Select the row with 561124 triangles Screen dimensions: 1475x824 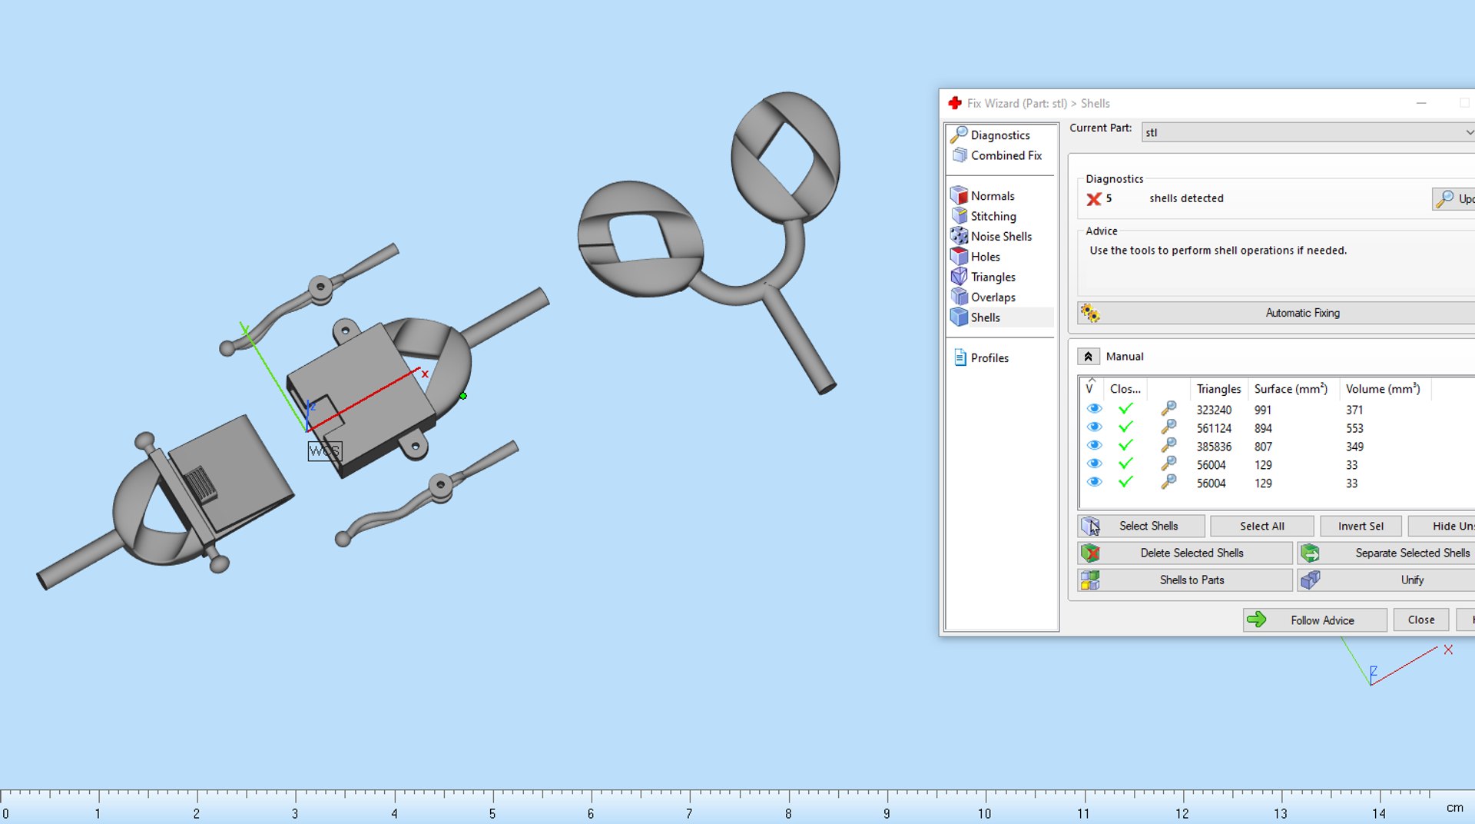click(1276, 428)
